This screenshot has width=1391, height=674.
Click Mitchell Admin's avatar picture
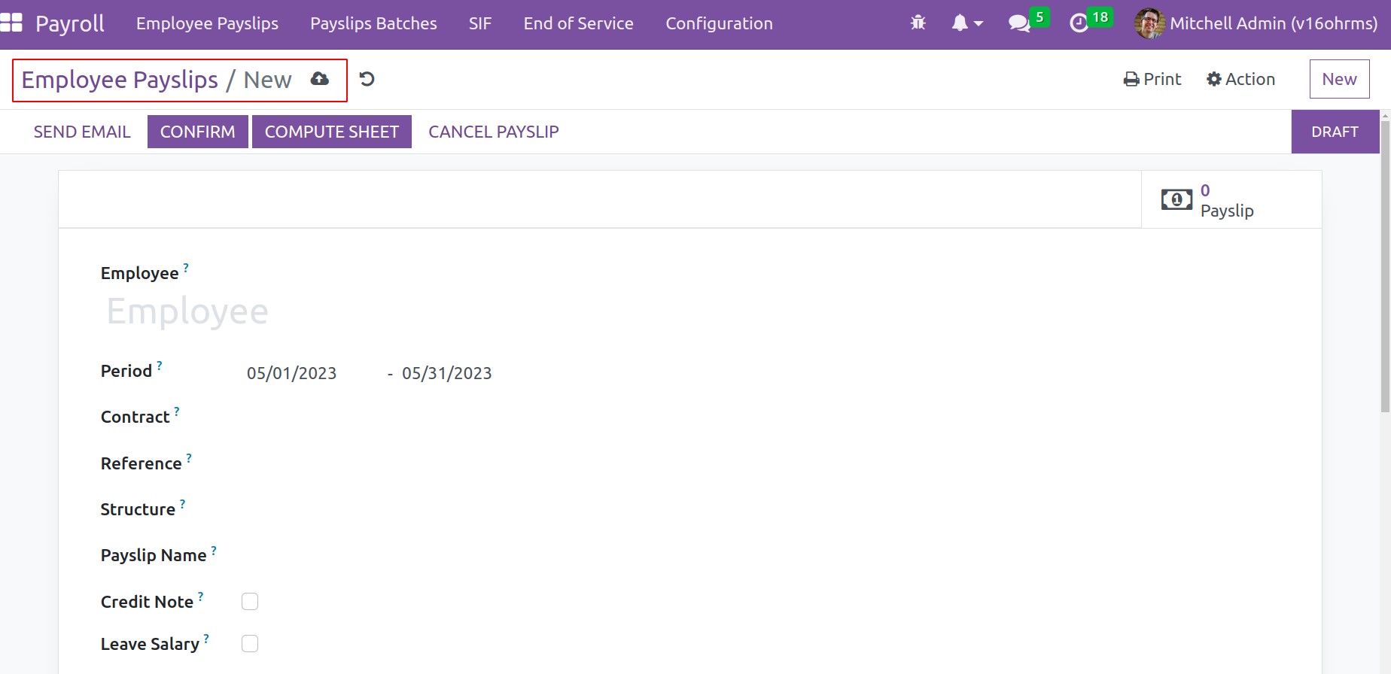click(x=1149, y=23)
